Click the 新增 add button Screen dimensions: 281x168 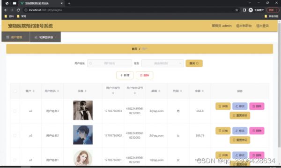[x=125, y=75]
